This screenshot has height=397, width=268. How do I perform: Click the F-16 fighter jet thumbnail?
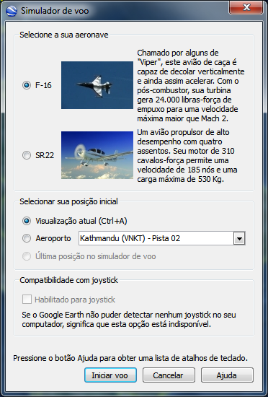(x=97, y=85)
